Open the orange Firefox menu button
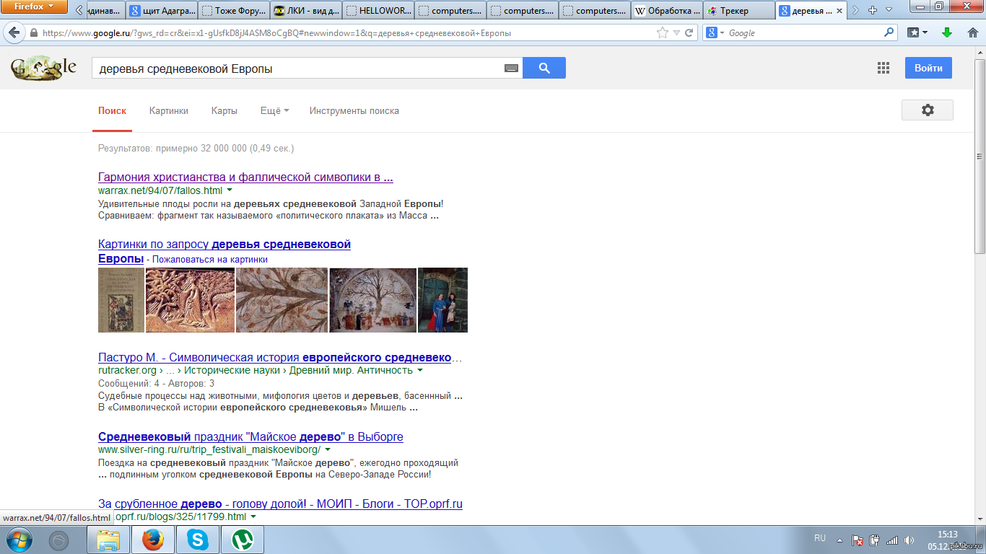Screen dimensions: 986x554 [x=35, y=7]
